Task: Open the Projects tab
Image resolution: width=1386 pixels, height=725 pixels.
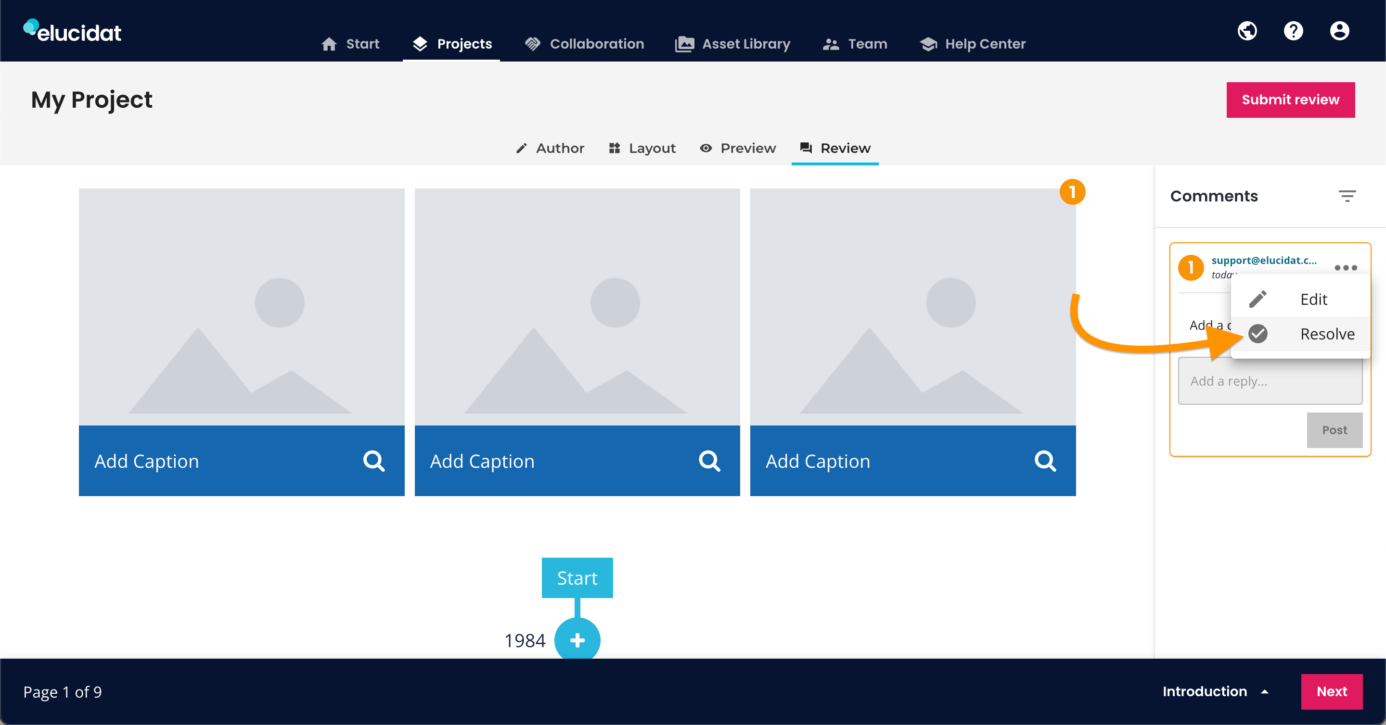Action: pos(451,44)
